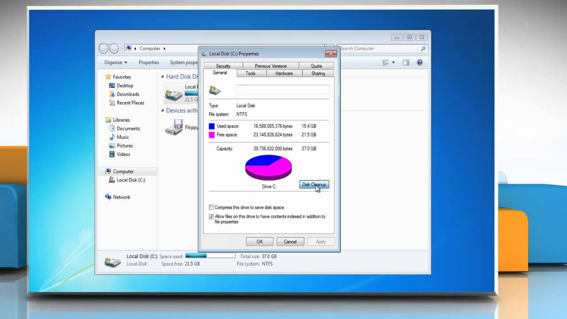Click the Documents library icon
This screenshot has height=319, width=567.
tap(112, 128)
